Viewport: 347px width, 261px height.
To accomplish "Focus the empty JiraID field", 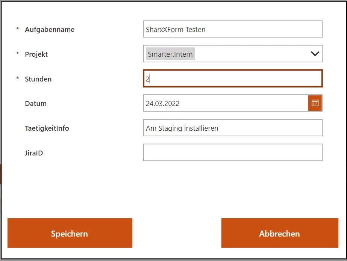I will pyautogui.click(x=232, y=152).
